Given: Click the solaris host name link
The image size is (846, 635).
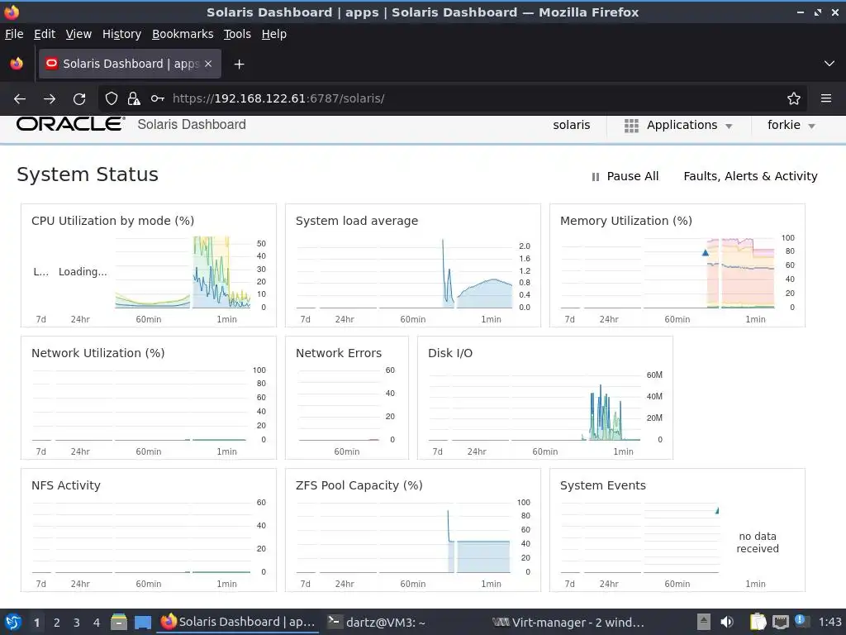Looking at the screenshot, I should [x=572, y=126].
